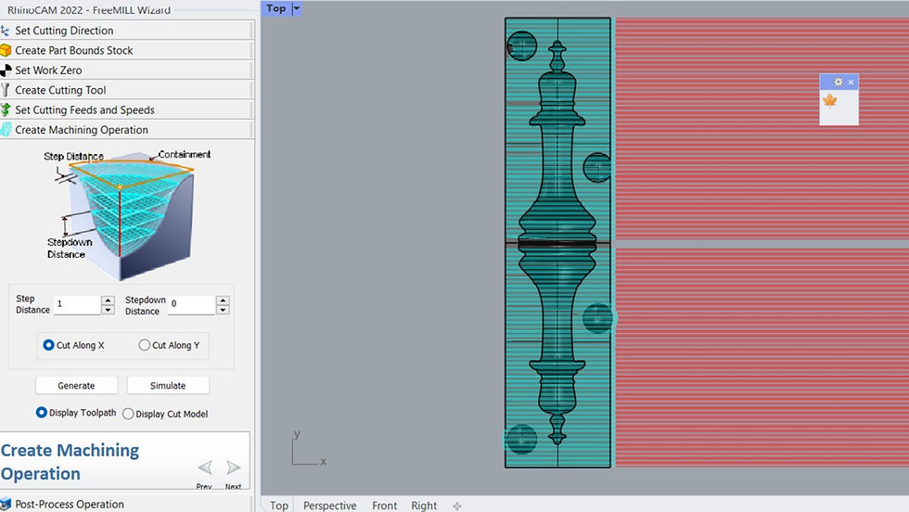
Task: Click the Set Work Zero icon
Action: 6,70
